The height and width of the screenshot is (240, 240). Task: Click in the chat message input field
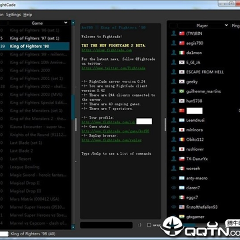[106, 225]
